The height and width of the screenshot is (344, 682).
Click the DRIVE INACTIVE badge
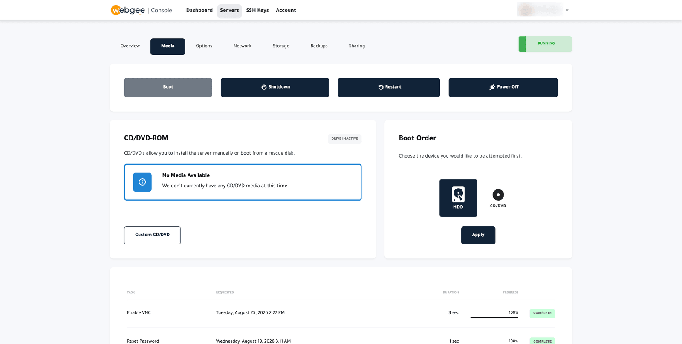coord(345,139)
